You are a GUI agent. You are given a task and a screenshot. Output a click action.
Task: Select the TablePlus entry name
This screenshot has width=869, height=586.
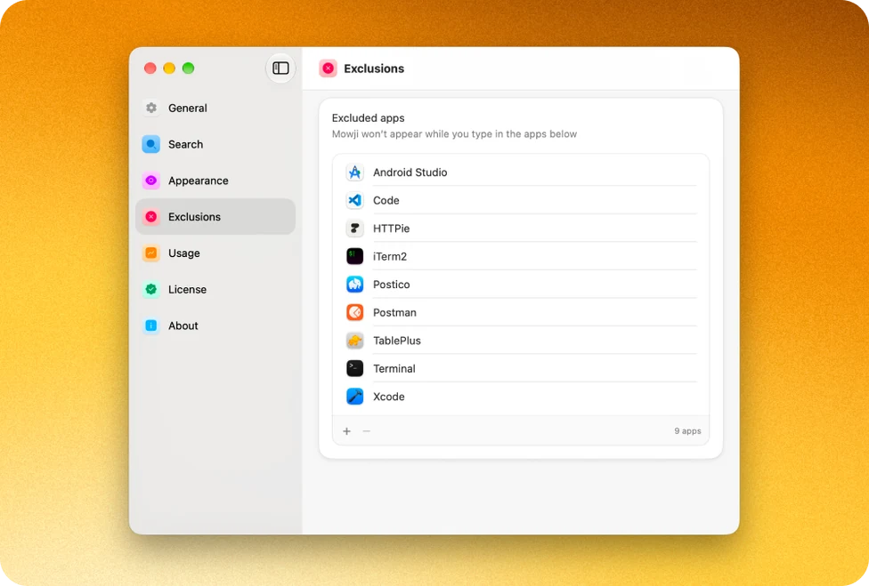(x=397, y=341)
